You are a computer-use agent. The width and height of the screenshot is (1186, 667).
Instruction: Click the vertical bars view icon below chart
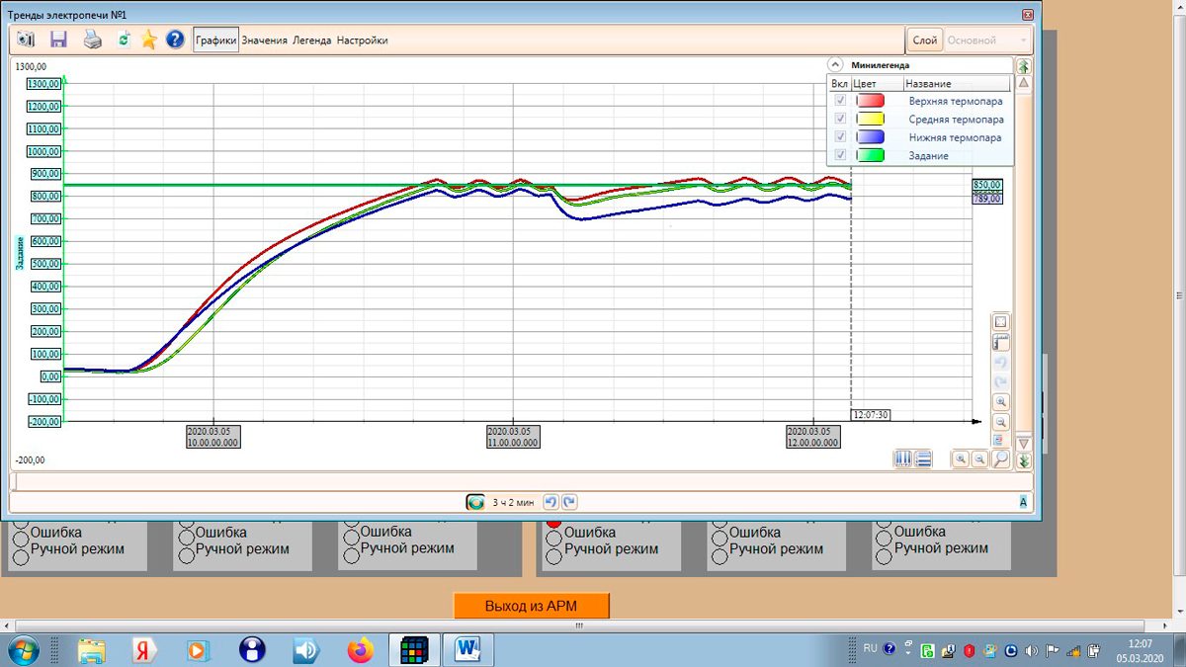[902, 459]
